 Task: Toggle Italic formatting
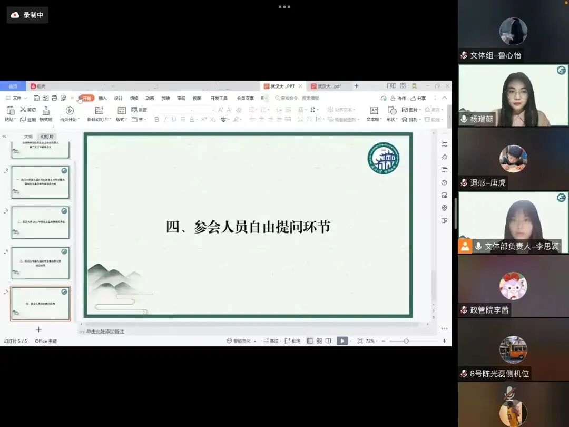tap(165, 120)
